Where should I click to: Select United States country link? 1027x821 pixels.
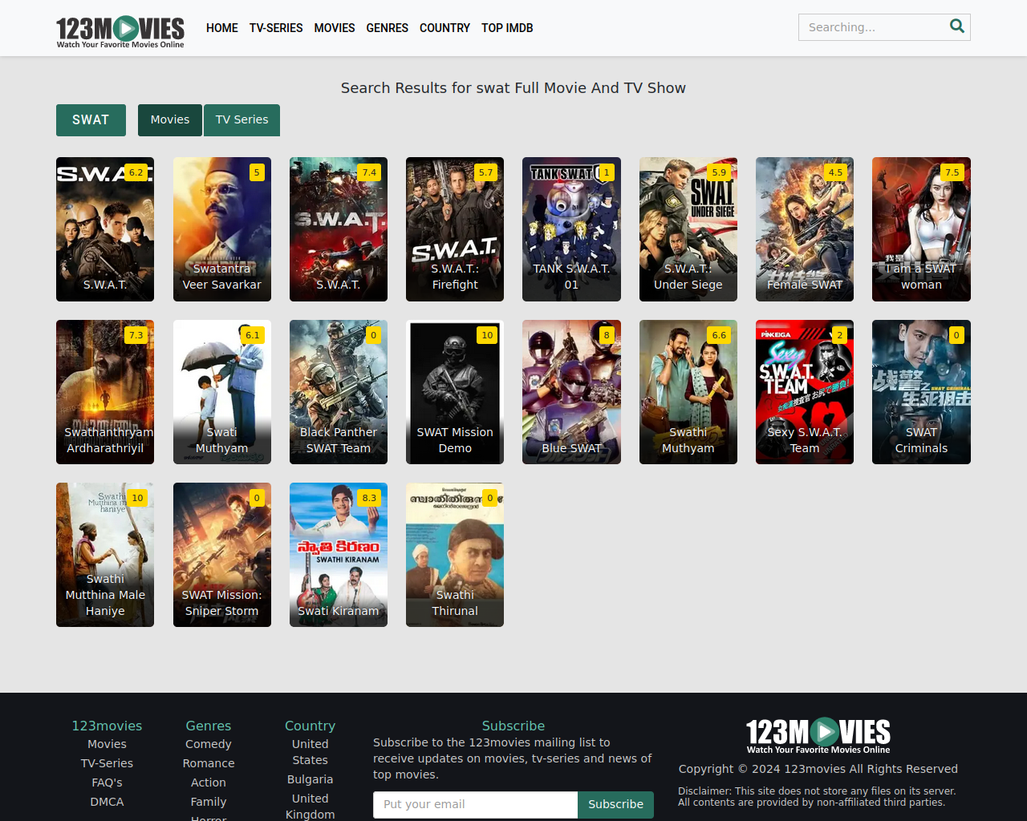coord(310,752)
